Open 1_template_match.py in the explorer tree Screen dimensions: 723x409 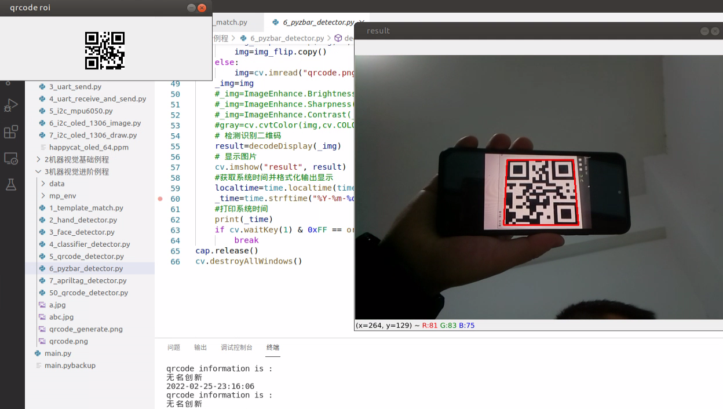(86, 208)
